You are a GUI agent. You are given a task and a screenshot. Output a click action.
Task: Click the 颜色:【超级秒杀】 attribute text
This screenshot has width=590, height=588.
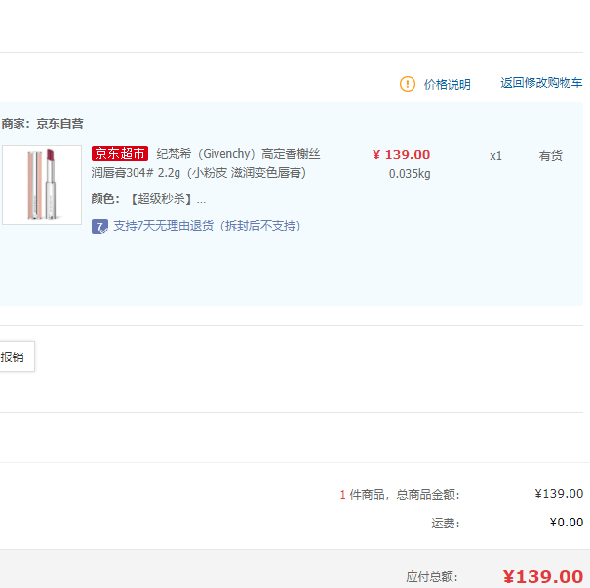coord(148,199)
